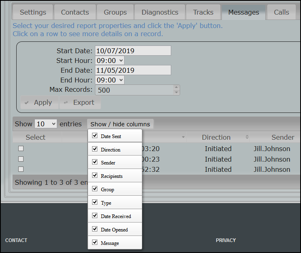
Task: Click the End Date input field
Action: pyautogui.click(x=133, y=70)
